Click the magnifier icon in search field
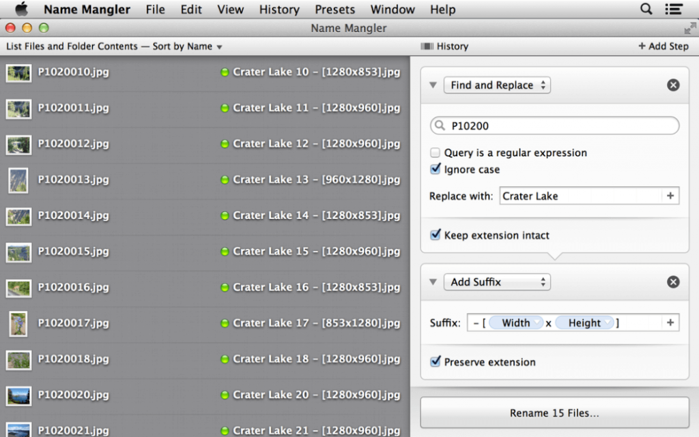This screenshot has width=699, height=437. pyautogui.click(x=441, y=126)
